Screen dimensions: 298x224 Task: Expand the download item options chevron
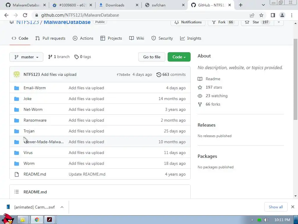[62, 207]
